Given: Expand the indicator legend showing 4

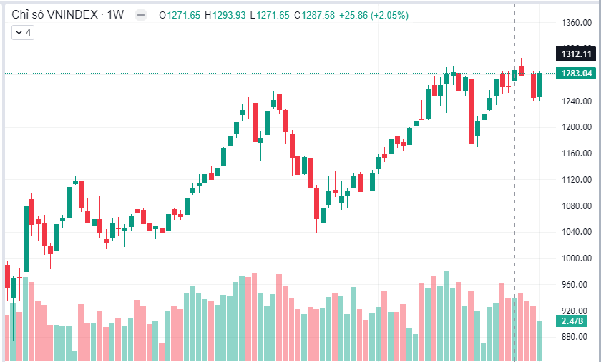Looking at the screenshot, I should coord(23,33).
